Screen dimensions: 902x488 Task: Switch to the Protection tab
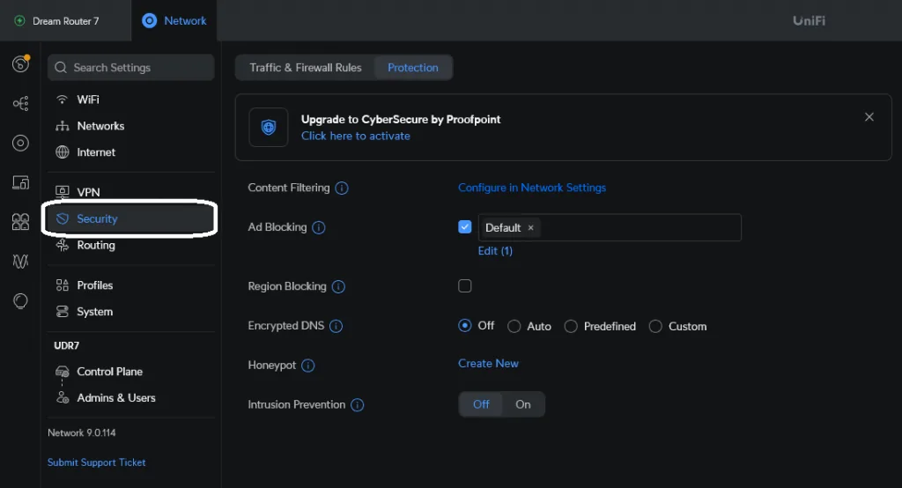coord(413,68)
